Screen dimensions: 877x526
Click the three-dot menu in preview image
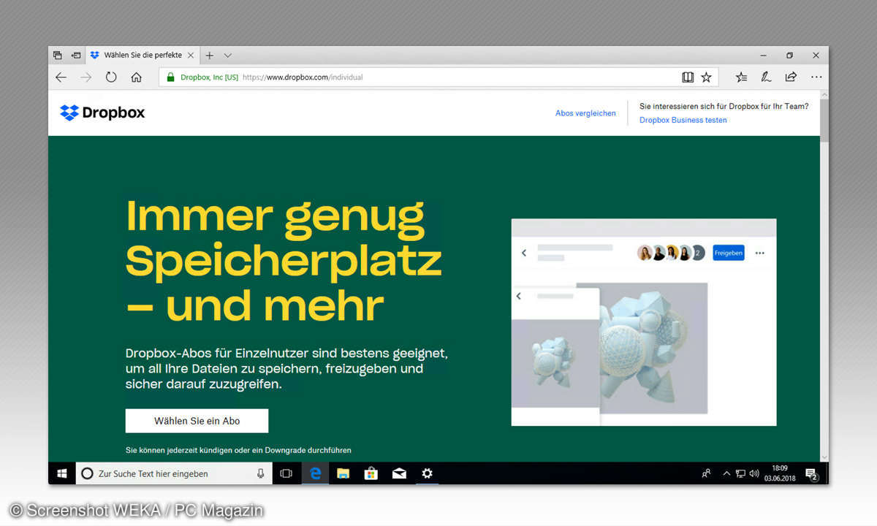(x=759, y=253)
